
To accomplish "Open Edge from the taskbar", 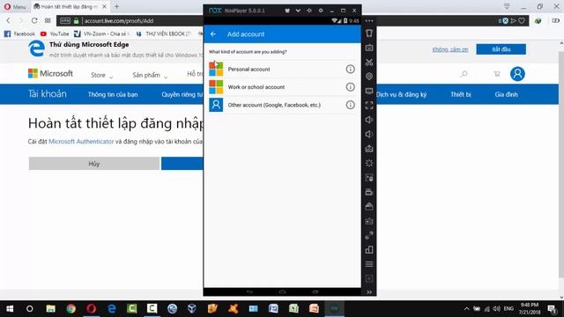I will pos(112,309).
